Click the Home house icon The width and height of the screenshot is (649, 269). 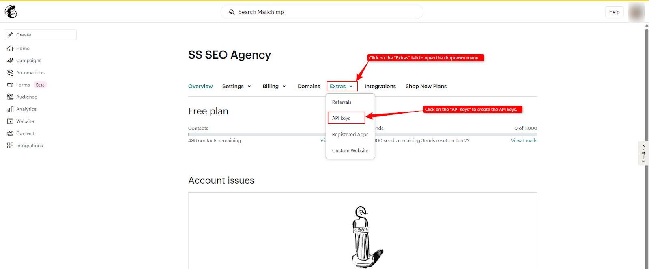10,49
